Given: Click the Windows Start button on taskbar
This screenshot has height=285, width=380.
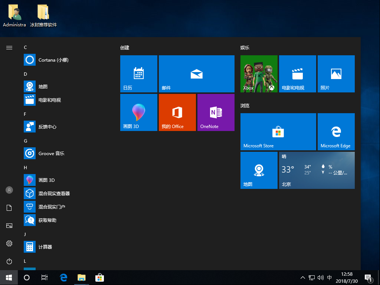Looking at the screenshot, I should coord(9,278).
